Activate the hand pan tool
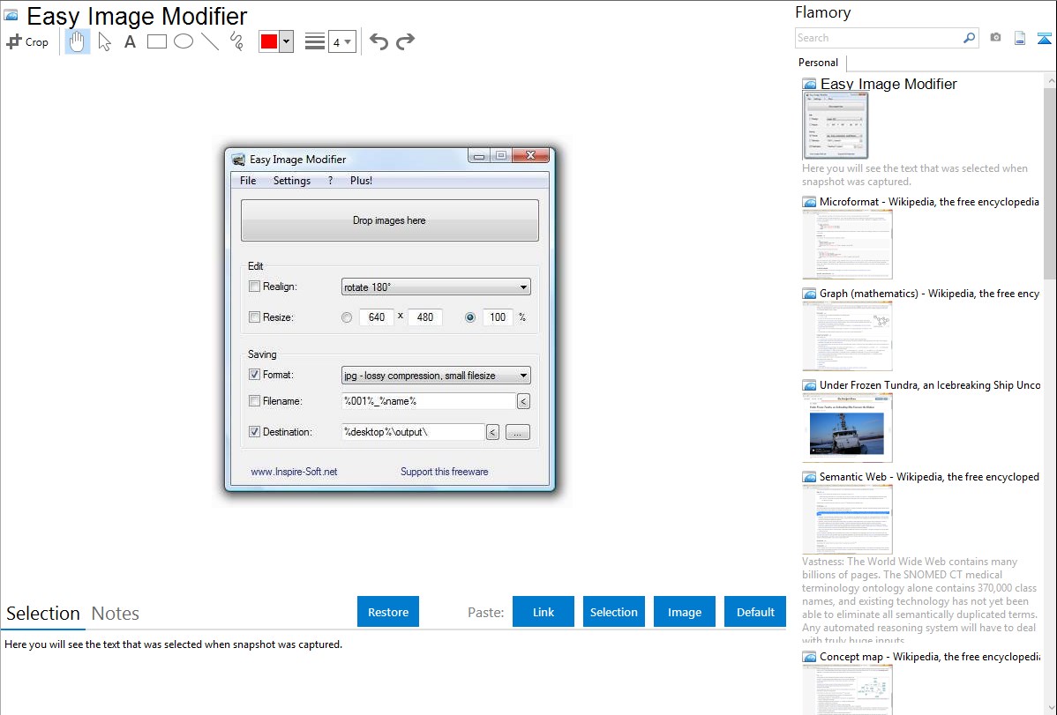This screenshot has height=715, width=1057. tap(77, 41)
